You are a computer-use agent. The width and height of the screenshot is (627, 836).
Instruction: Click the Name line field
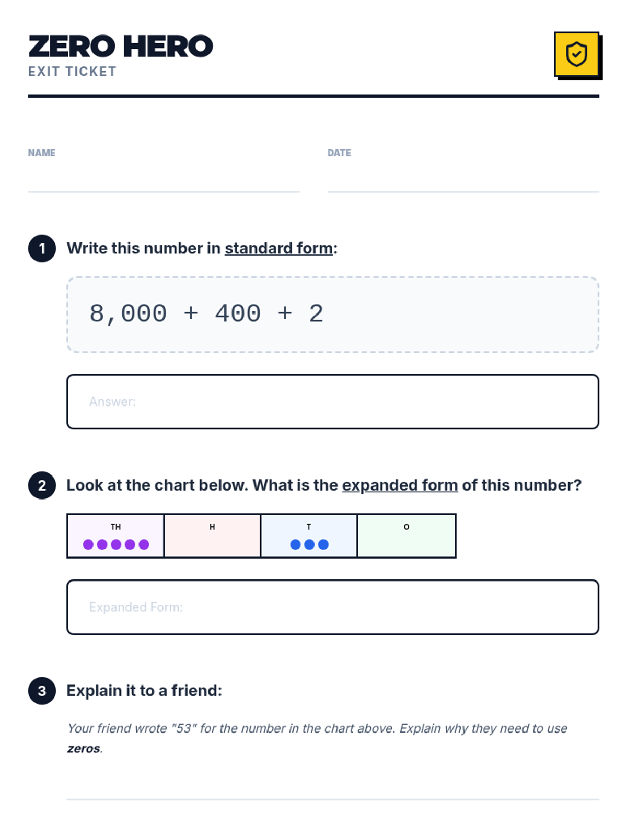point(164,180)
